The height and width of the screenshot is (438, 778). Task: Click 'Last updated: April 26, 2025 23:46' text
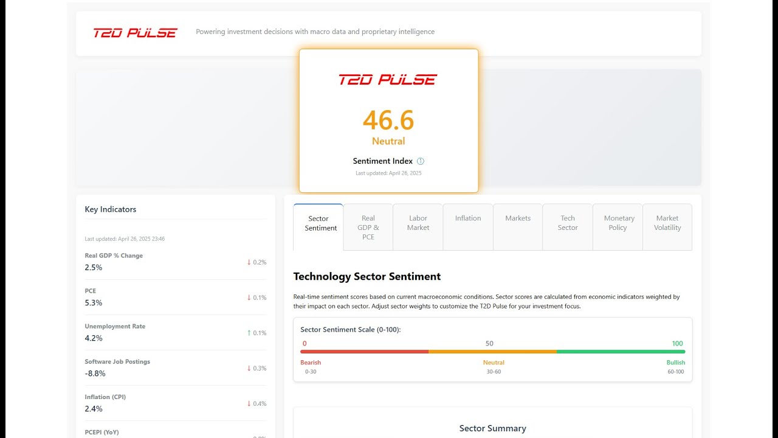point(125,239)
